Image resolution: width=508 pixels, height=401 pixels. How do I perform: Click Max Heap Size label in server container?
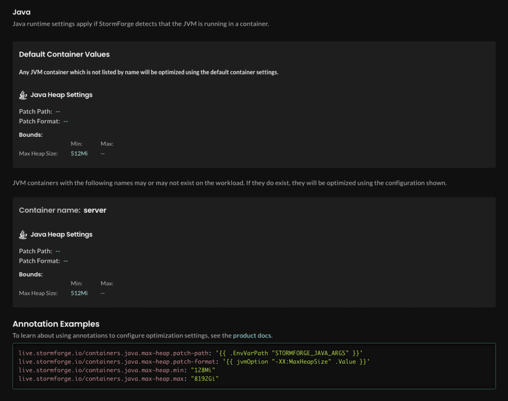pos(38,293)
